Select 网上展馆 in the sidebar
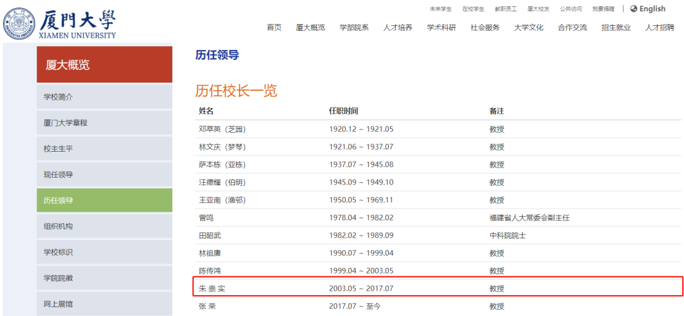 point(104,304)
